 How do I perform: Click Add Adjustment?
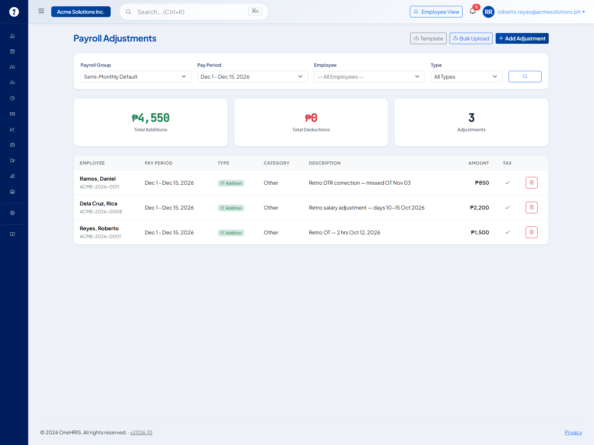pyautogui.click(x=522, y=38)
